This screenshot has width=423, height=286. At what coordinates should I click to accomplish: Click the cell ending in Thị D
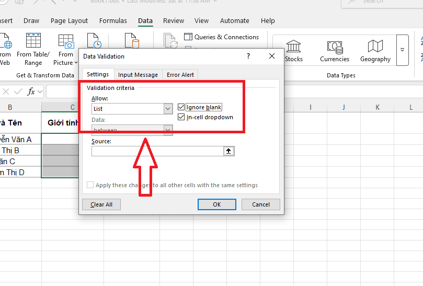pyautogui.click(x=20, y=172)
